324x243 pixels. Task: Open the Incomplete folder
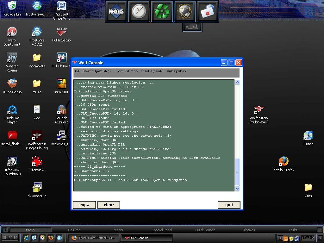tap(37, 60)
